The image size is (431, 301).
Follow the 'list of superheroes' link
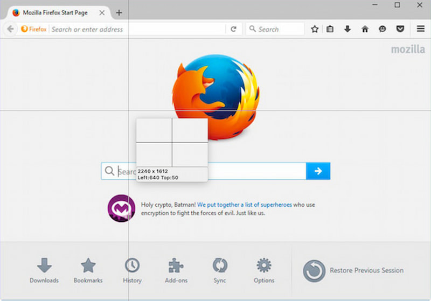click(244, 205)
